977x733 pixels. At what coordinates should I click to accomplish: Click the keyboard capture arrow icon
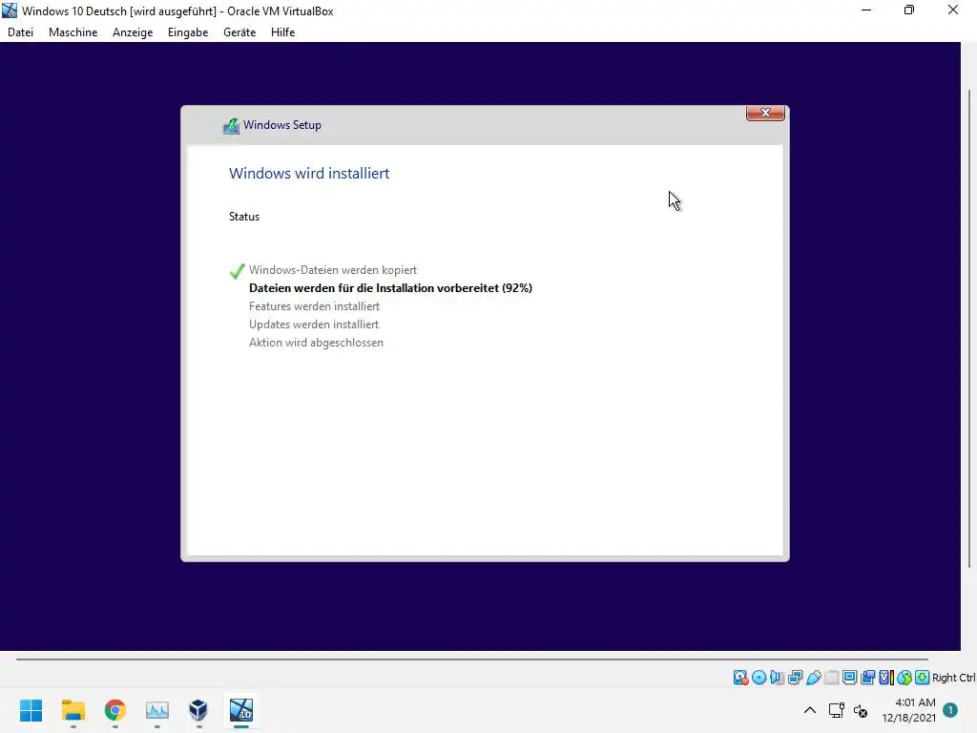click(923, 678)
